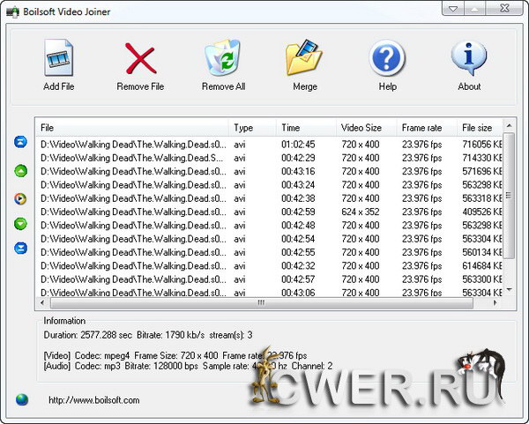The width and height of the screenshot is (529, 424).
Task: Move file down with green down arrow
Action: pyautogui.click(x=20, y=224)
